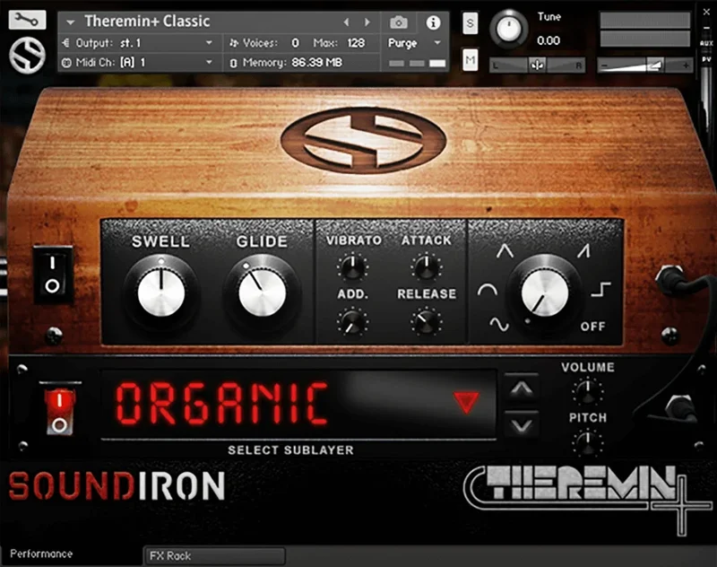
Task: Mute the instrument with M button
Action: 470,59
